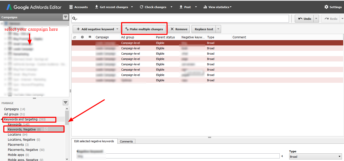Sort by the warning triangle column icon

click(x=74, y=37)
